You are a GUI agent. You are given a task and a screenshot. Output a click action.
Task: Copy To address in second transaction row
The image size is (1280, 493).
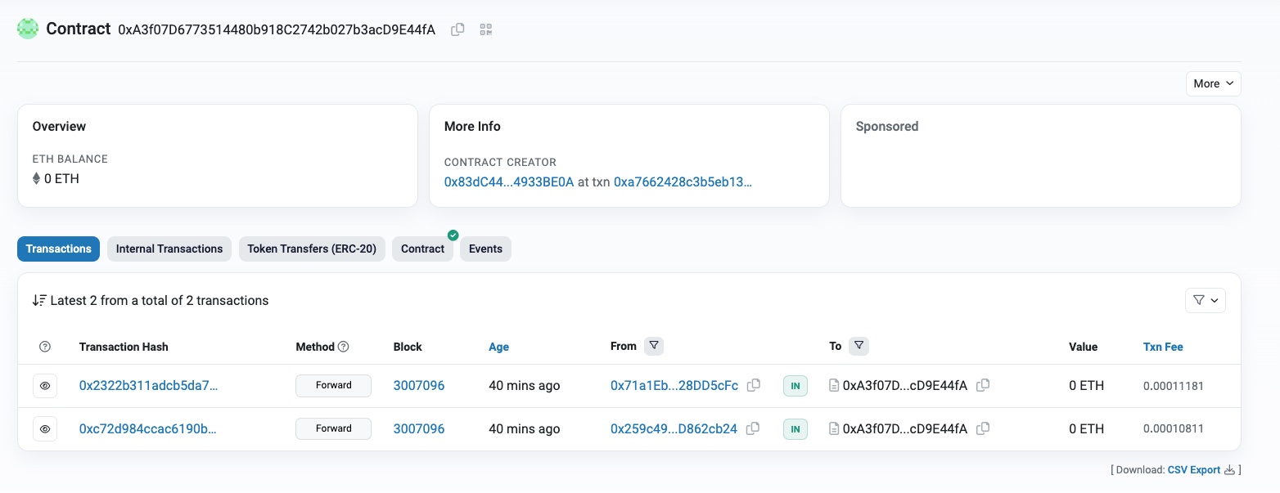983,428
